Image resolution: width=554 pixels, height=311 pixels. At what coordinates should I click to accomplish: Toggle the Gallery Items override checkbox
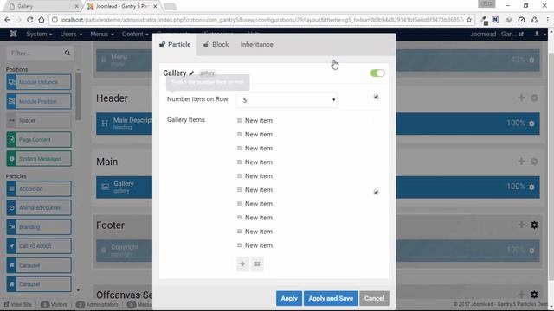click(376, 192)
